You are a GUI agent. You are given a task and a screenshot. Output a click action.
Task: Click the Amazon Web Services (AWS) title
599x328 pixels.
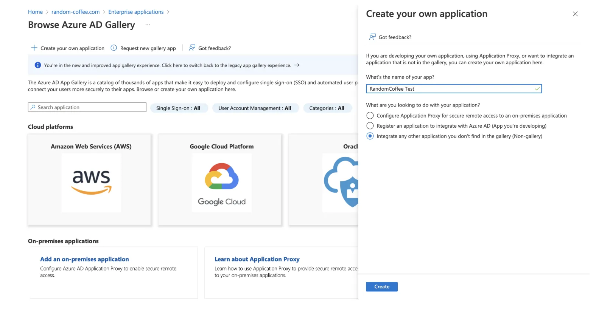tap(91, 147)
